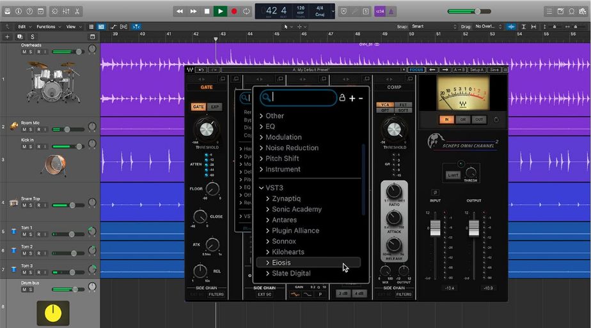Switch meter to OUT

[478, 119]
